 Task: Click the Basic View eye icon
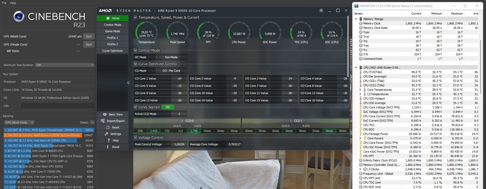pos(105,114)
